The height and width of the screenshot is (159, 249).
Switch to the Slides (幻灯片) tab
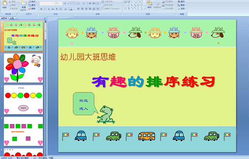click(4, 18)
